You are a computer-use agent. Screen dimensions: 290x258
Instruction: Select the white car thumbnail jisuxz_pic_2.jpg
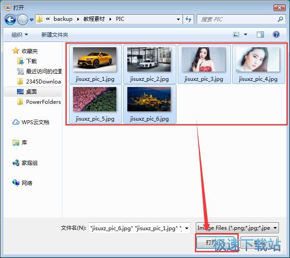point(149,59)
